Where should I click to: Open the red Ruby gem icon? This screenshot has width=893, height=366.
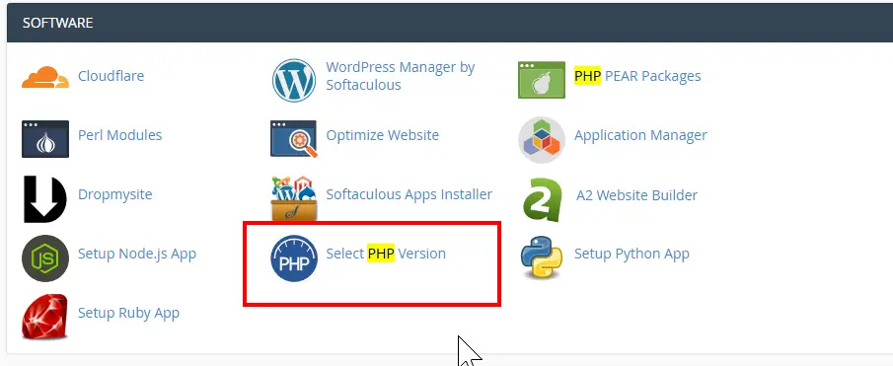tap(45, 317)
